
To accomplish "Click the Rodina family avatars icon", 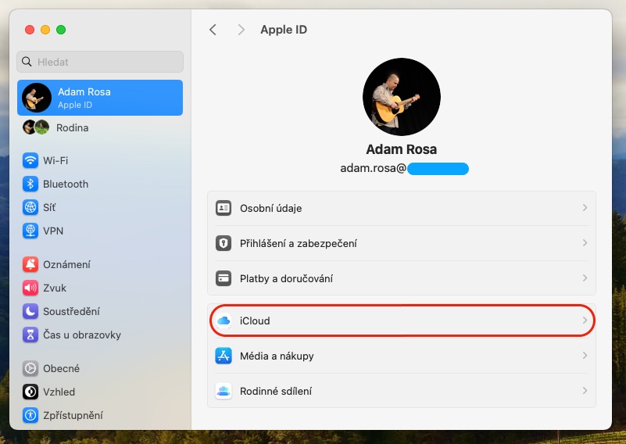I will (x=35, y=127).
